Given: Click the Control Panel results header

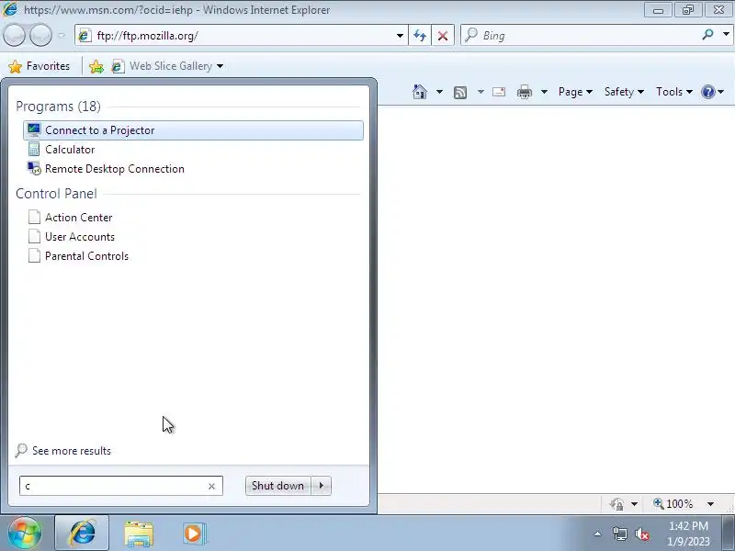Looking at the screenshot, I should pos(56,194).
